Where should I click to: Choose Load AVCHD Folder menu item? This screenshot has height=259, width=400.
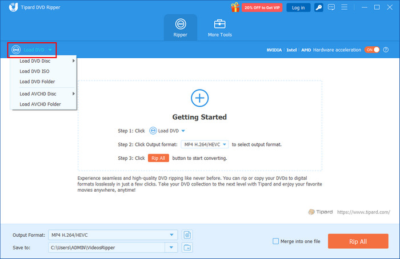[x=40, y=104]
